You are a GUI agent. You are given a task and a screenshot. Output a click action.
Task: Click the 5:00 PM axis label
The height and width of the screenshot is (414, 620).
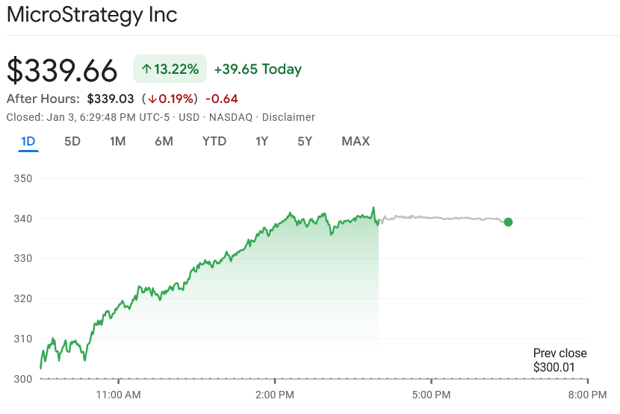coord(431,393)
